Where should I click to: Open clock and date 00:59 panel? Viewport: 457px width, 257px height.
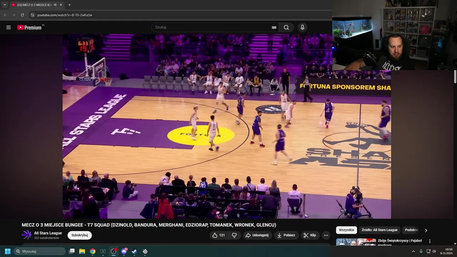click(x=446, y=251)
